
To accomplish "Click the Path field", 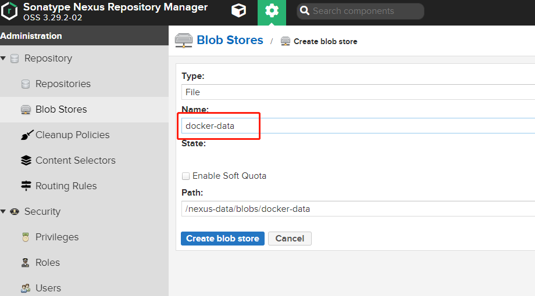I will click(x=358, y=209).
